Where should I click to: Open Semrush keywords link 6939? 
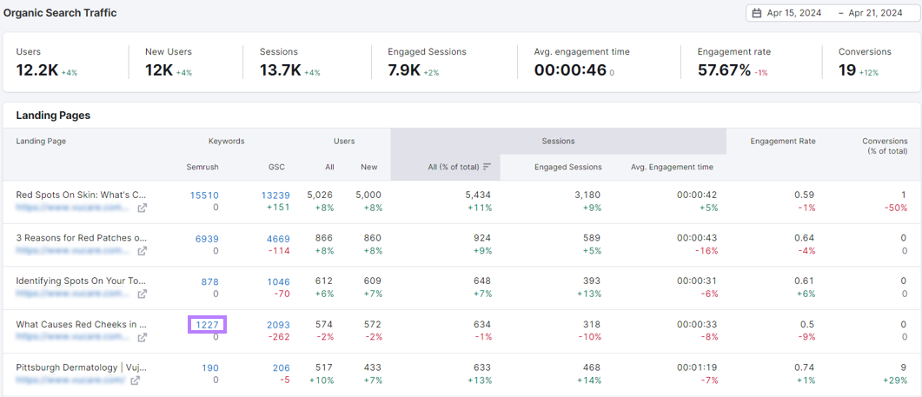(207, 239)
